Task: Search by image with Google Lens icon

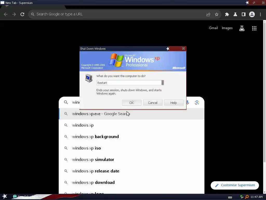Action: pos(197,103)
